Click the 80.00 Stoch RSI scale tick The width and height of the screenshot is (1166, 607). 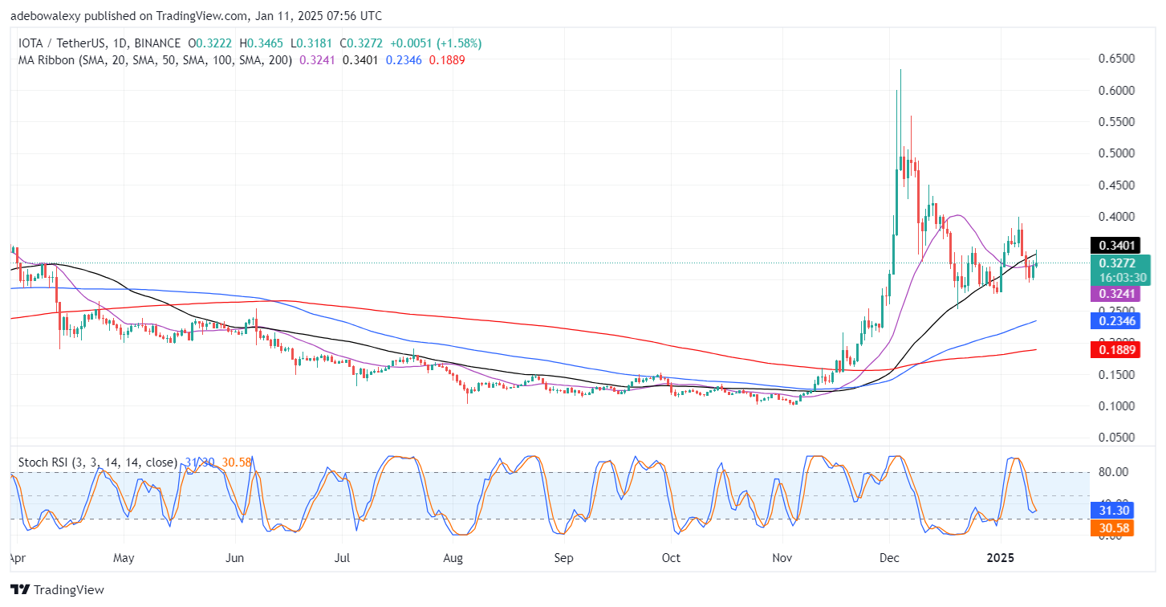tap(1112, 472)
